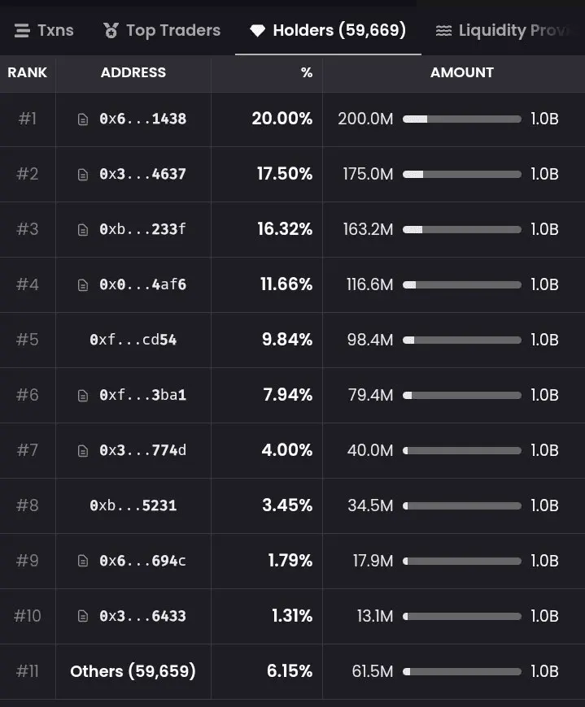Click the 0x6...1438 address link
This screenshot has height=707, width=585.
[x=142, y=119]
